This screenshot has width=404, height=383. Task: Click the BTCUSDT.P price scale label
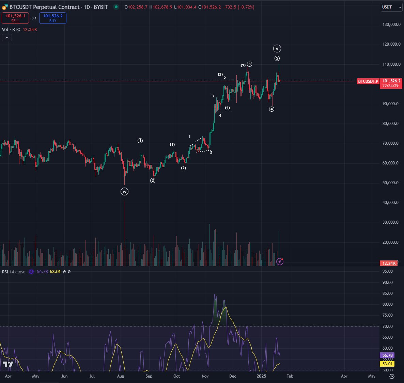368,81
